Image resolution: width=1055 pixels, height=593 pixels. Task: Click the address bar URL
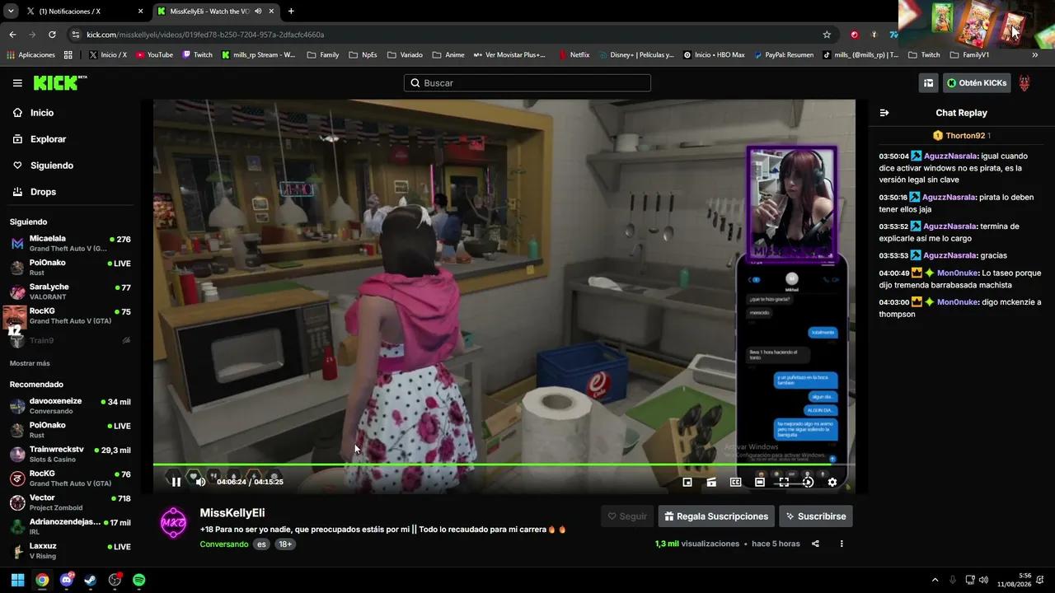pos(205,35)
